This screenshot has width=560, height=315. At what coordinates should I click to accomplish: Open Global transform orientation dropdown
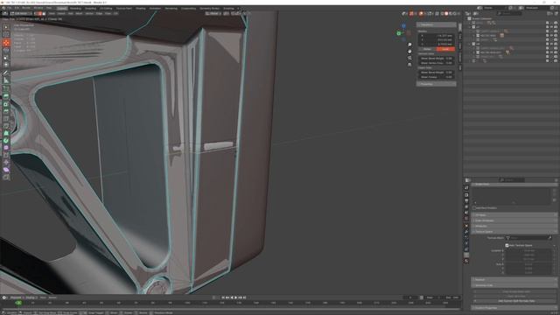pos(213,14)
